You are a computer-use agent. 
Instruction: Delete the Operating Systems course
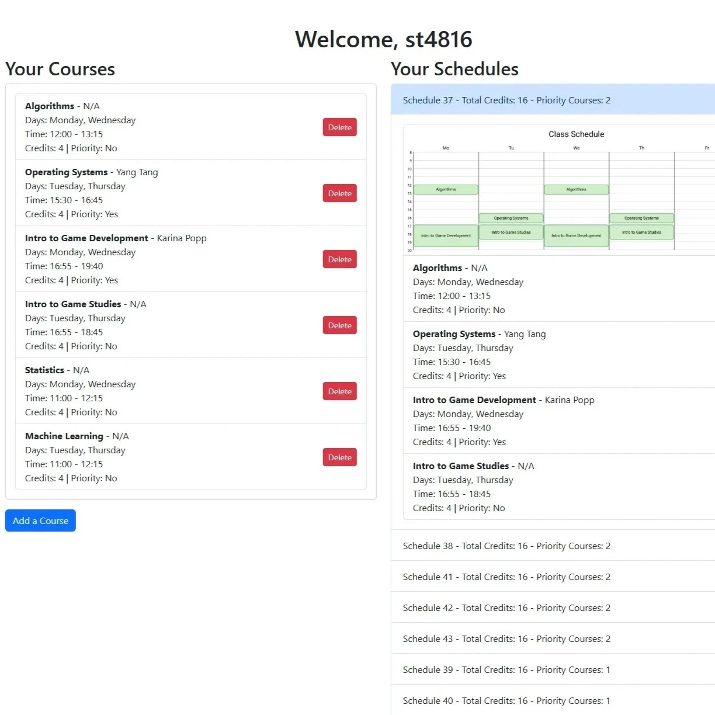click(x=339, y=193)
